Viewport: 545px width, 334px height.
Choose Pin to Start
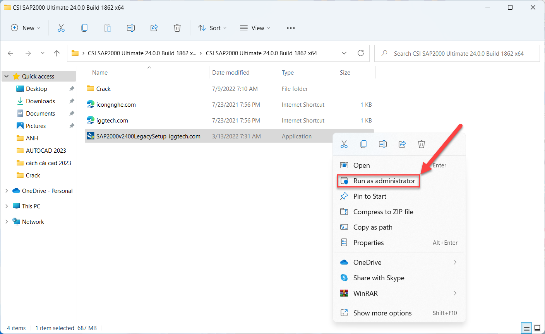tap(399, 196)
